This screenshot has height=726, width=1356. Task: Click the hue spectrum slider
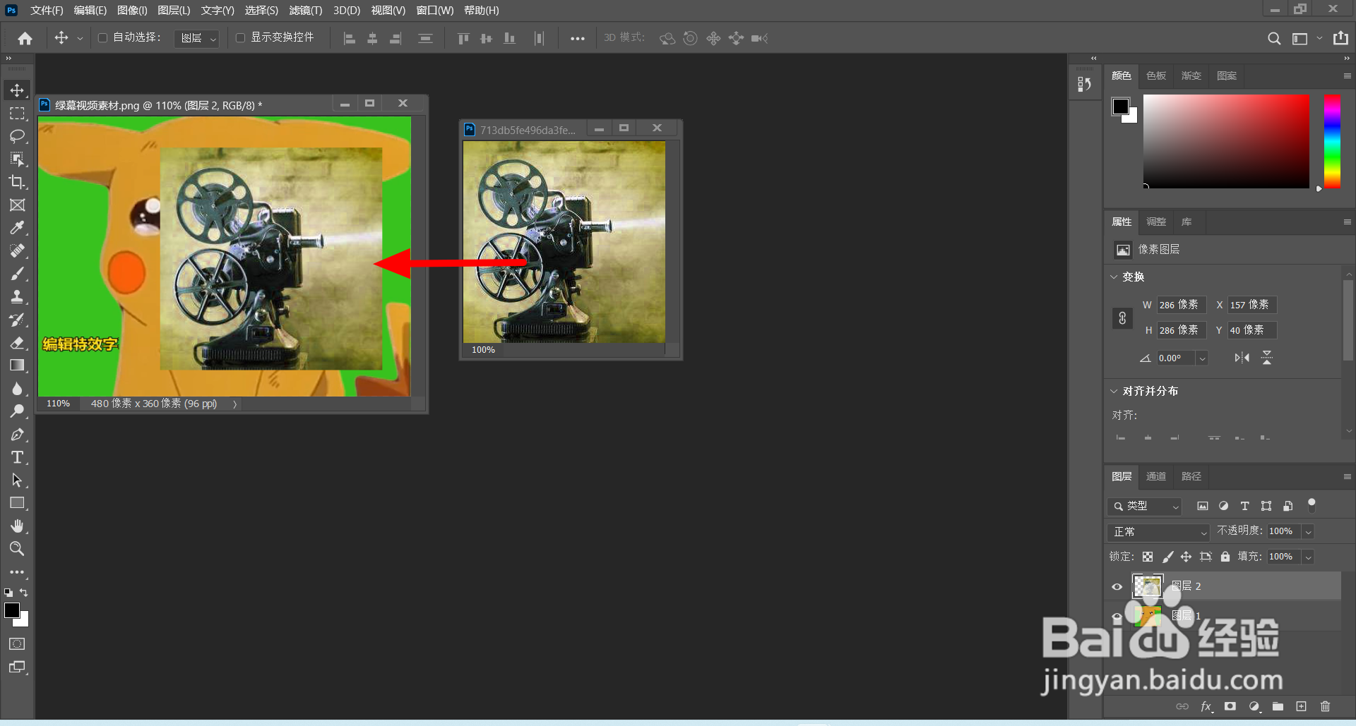(x=1332, y=141)
